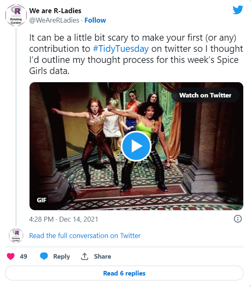
Task: Read the full conversation on Twitter
Action: pyautogui.click(x=85, y=236)
